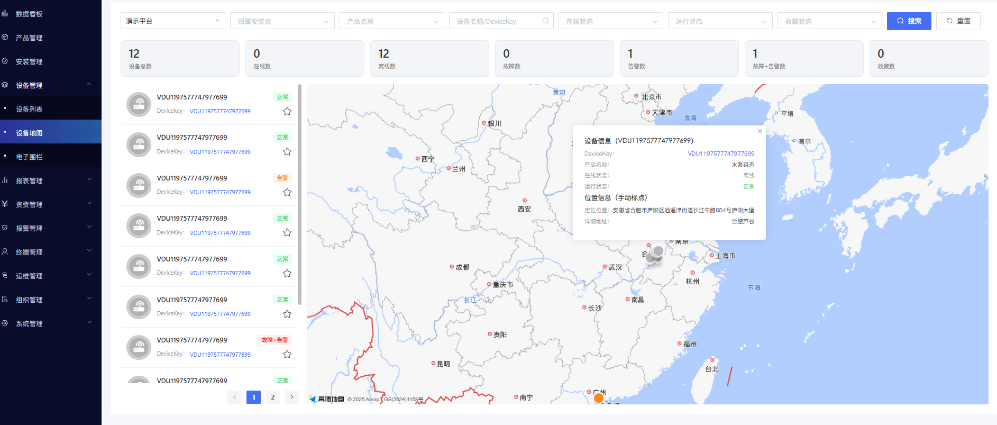
Task: Click the gray device pin near 合肥
Action: pos(657,251)
